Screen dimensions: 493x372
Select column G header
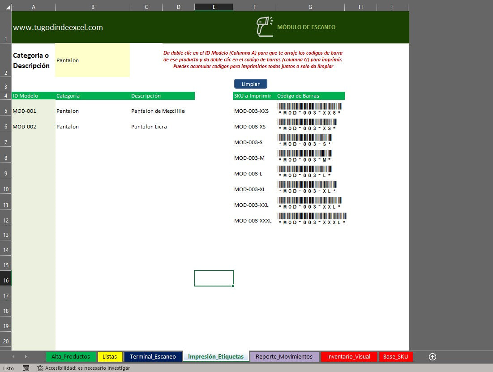[310, 7]
